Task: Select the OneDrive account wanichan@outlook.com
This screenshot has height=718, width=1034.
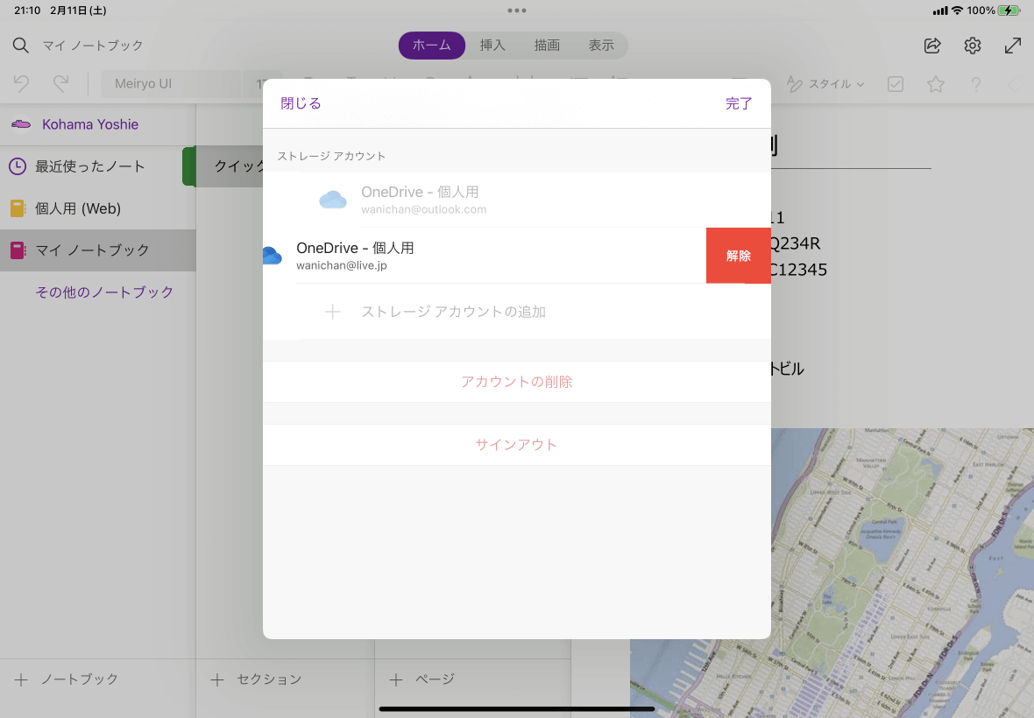Action: 517,200
